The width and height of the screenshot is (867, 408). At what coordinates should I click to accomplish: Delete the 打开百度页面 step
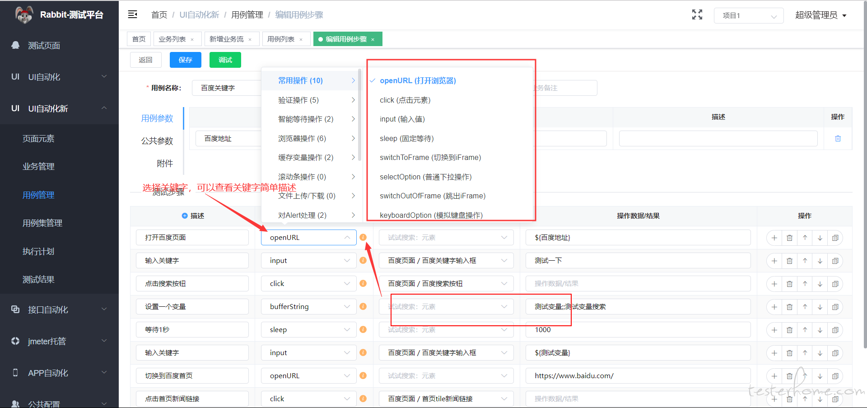click(x=789, y=238)
